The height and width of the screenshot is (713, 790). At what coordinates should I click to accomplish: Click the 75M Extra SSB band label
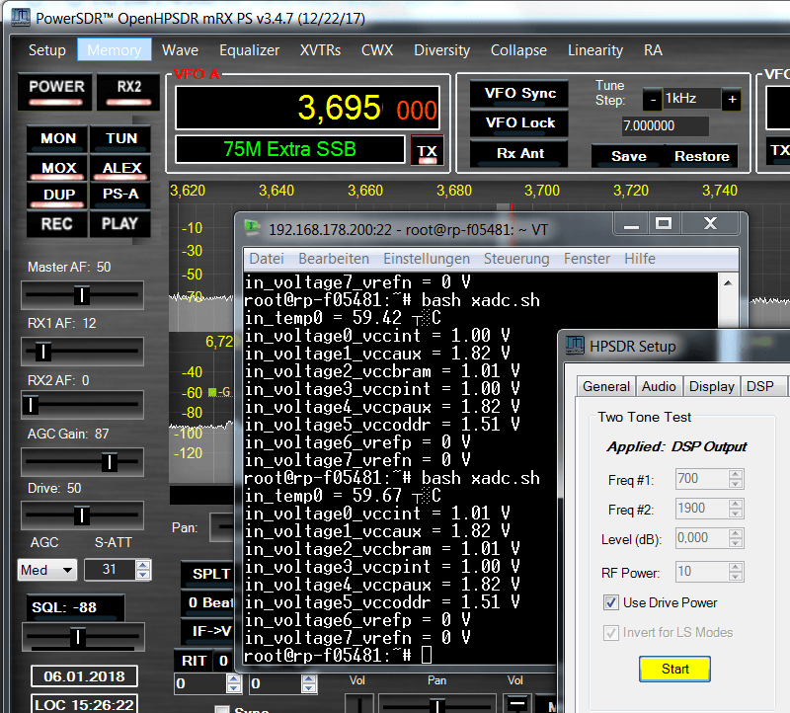(289, 149)
